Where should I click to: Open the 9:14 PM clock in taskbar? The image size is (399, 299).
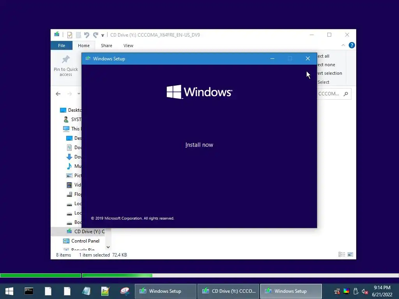coord(382,291)
